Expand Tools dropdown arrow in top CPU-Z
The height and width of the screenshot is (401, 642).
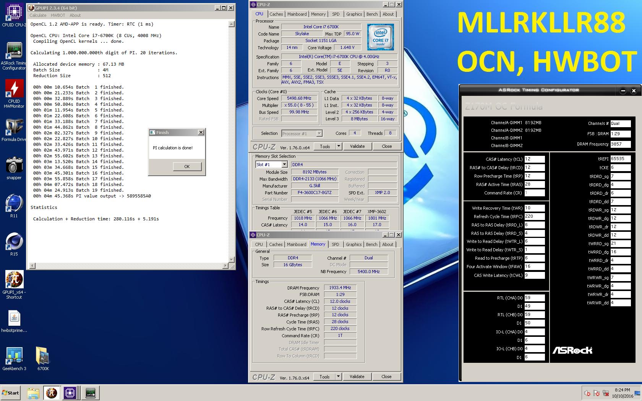(338, 146)
